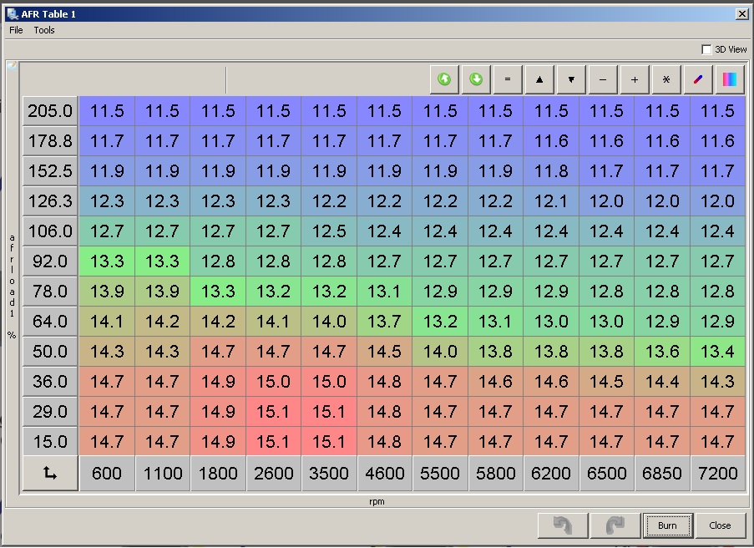Click the plus add button
This screenshot has width=754, height=548.
[x=635, y=79]
